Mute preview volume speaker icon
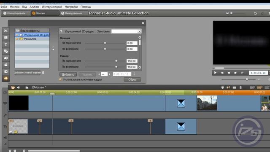This screenshot has height=152, width=270. coord(259,79)
